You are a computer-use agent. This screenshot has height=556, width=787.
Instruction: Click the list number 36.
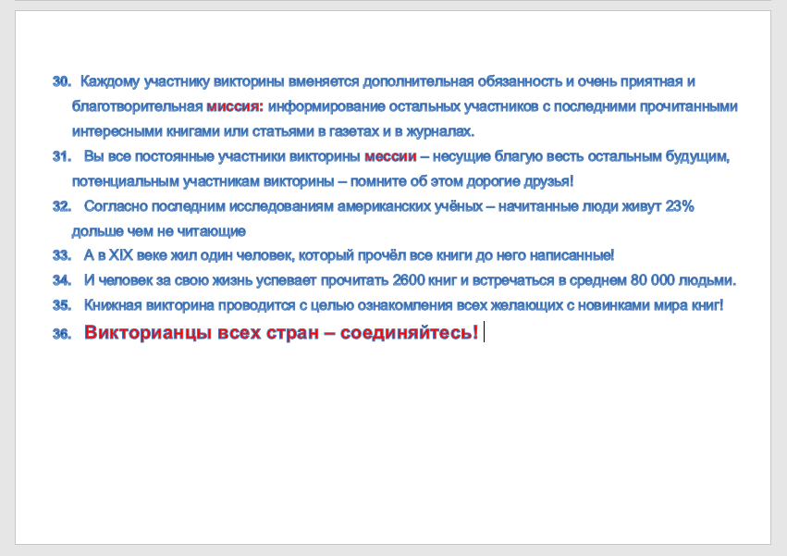(62, 333)
